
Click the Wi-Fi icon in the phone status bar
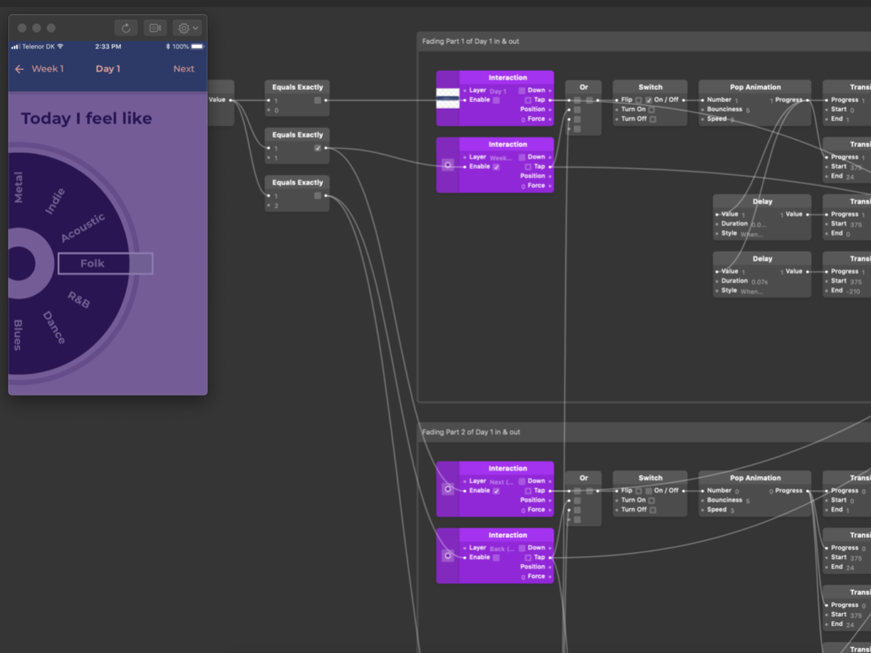(x=60, y=46)
